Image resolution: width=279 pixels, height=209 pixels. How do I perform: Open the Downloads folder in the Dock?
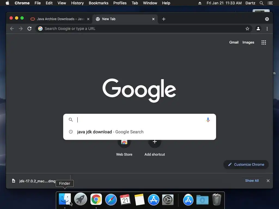[x=202, y=200]
